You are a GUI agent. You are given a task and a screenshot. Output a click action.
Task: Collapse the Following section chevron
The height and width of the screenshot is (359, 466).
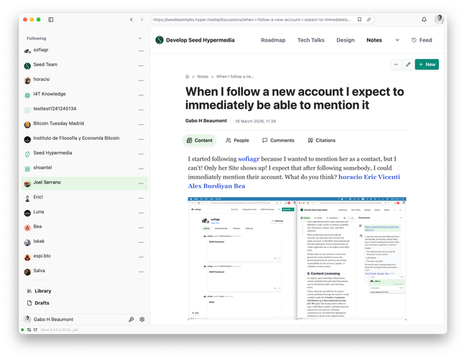140,38
